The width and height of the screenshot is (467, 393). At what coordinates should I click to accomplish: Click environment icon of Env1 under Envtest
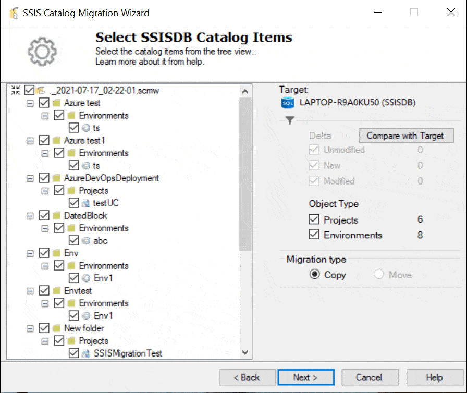coord(86,315)
